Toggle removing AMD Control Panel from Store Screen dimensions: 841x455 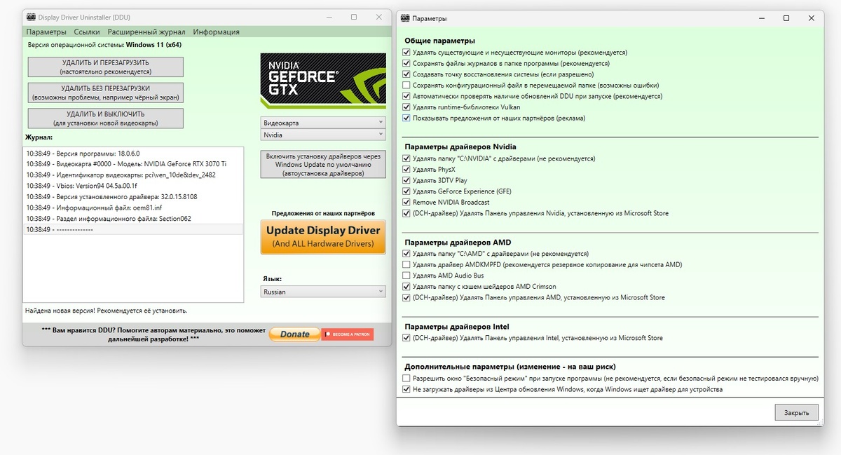(x=406, y=297)
